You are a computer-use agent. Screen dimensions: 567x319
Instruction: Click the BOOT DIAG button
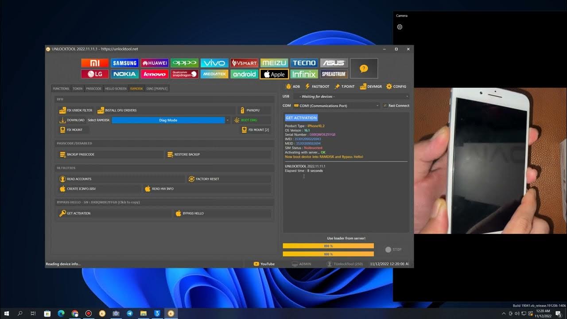tap(252, 120)
